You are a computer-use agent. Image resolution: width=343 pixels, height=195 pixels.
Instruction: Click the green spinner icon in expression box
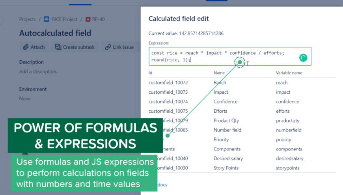pos(303,58)
